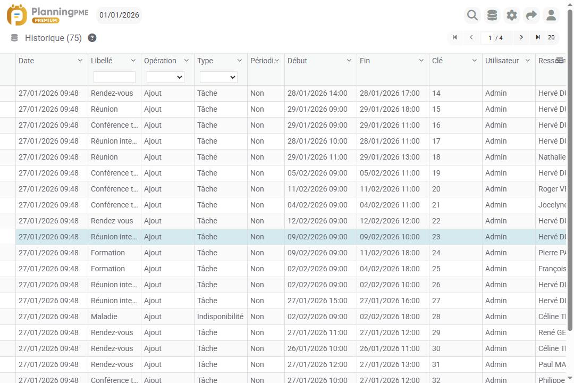574x383 pixels.
Task: Click resource Jocelyne cell
Action: tap(552, 205)
